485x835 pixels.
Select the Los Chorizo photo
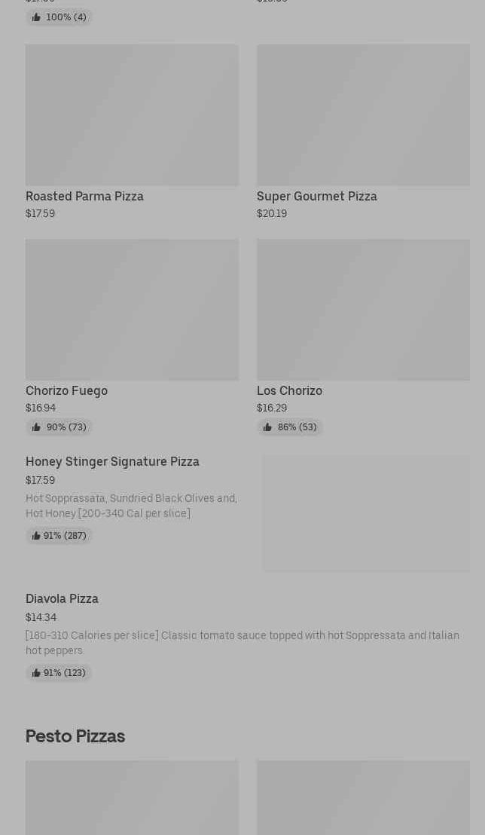(x=363, y=310)
